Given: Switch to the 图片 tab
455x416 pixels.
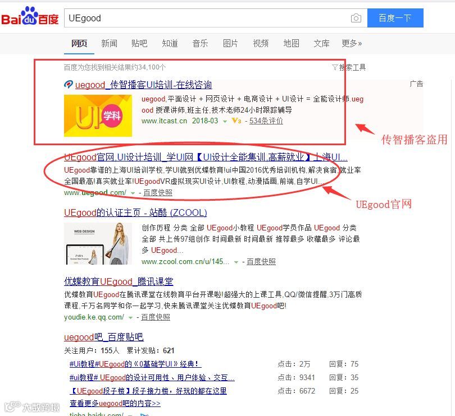Looking at the screenshot, I should click(x=230, y=44).
